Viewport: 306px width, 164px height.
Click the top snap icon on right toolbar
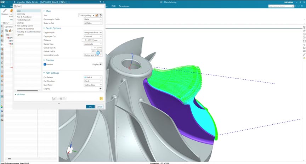pos(304,27)
